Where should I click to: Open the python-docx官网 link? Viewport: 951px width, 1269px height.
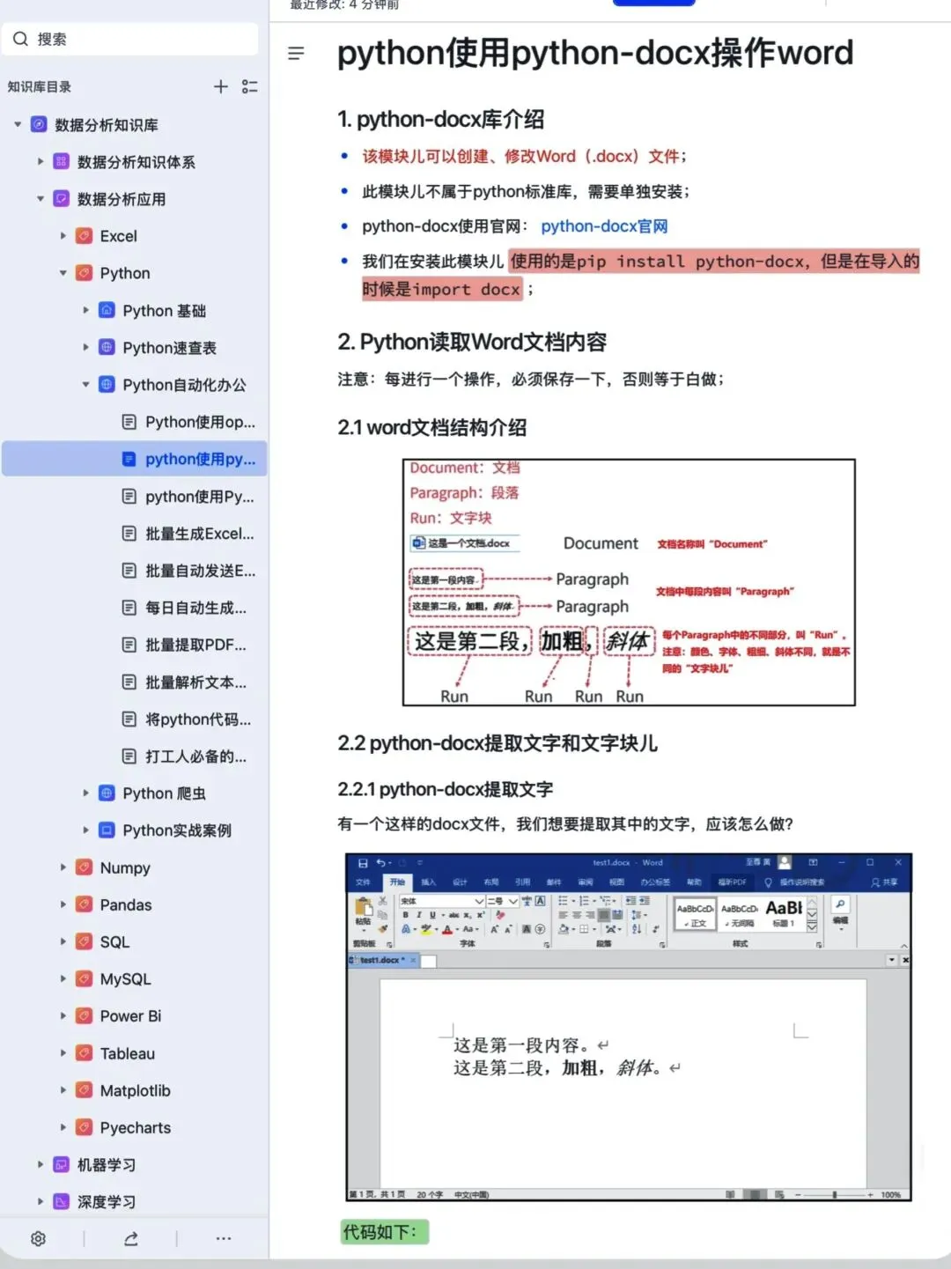point(604,226)
